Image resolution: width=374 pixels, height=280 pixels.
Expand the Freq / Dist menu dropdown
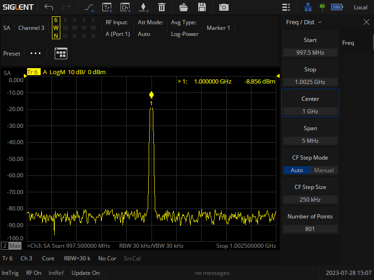click(x=303, y=22)
